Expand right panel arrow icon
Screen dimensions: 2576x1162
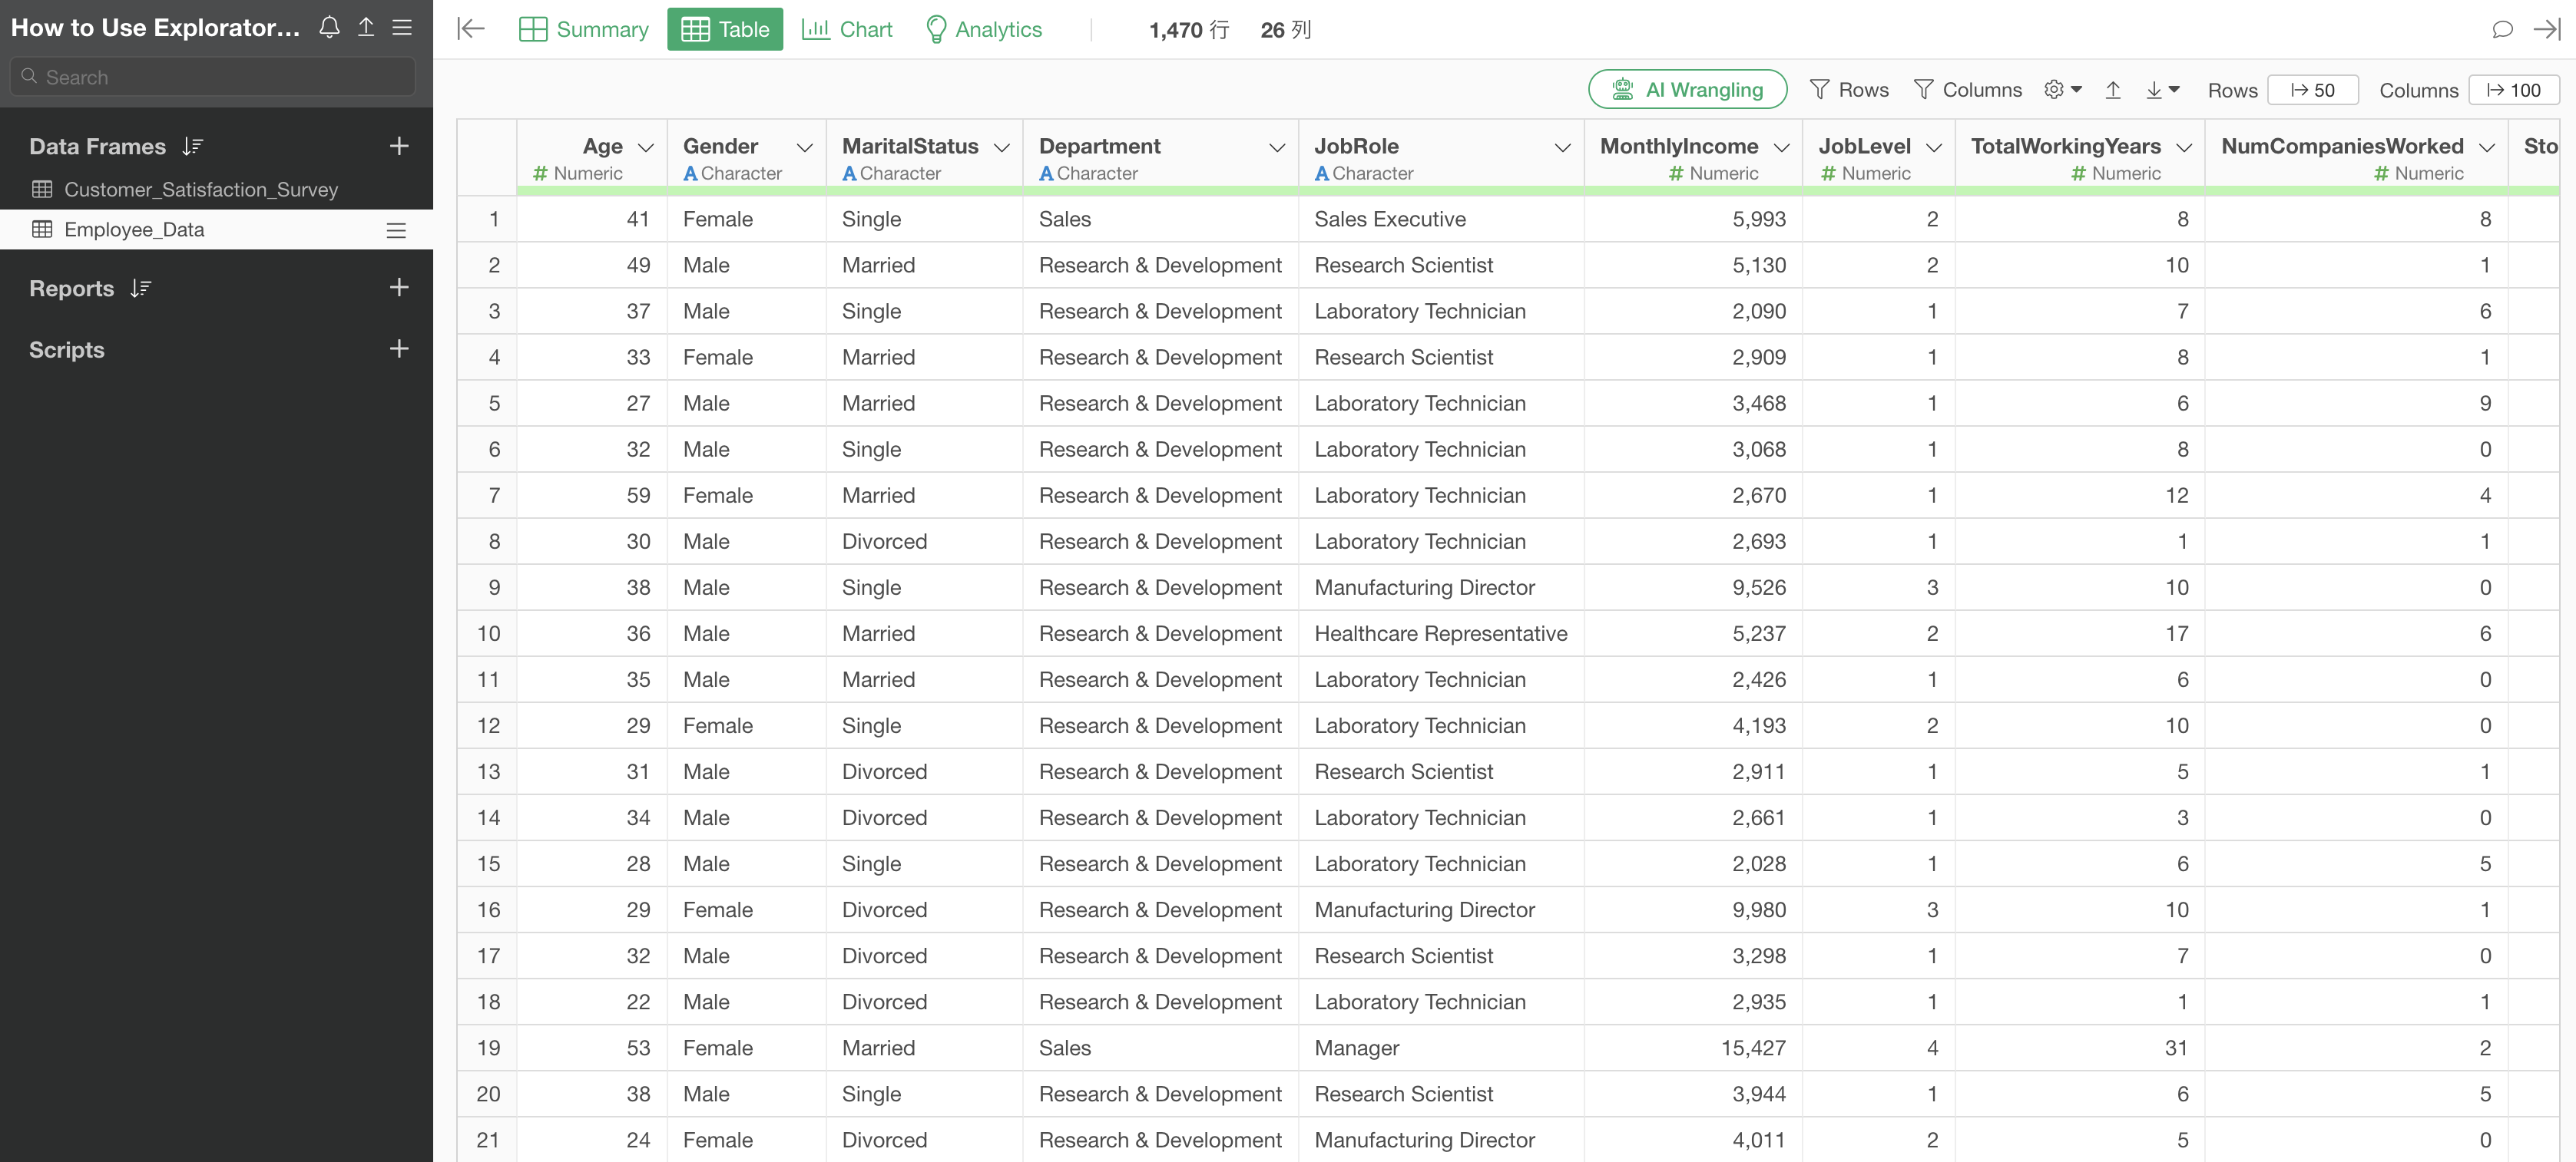[x=2546, y=29]
